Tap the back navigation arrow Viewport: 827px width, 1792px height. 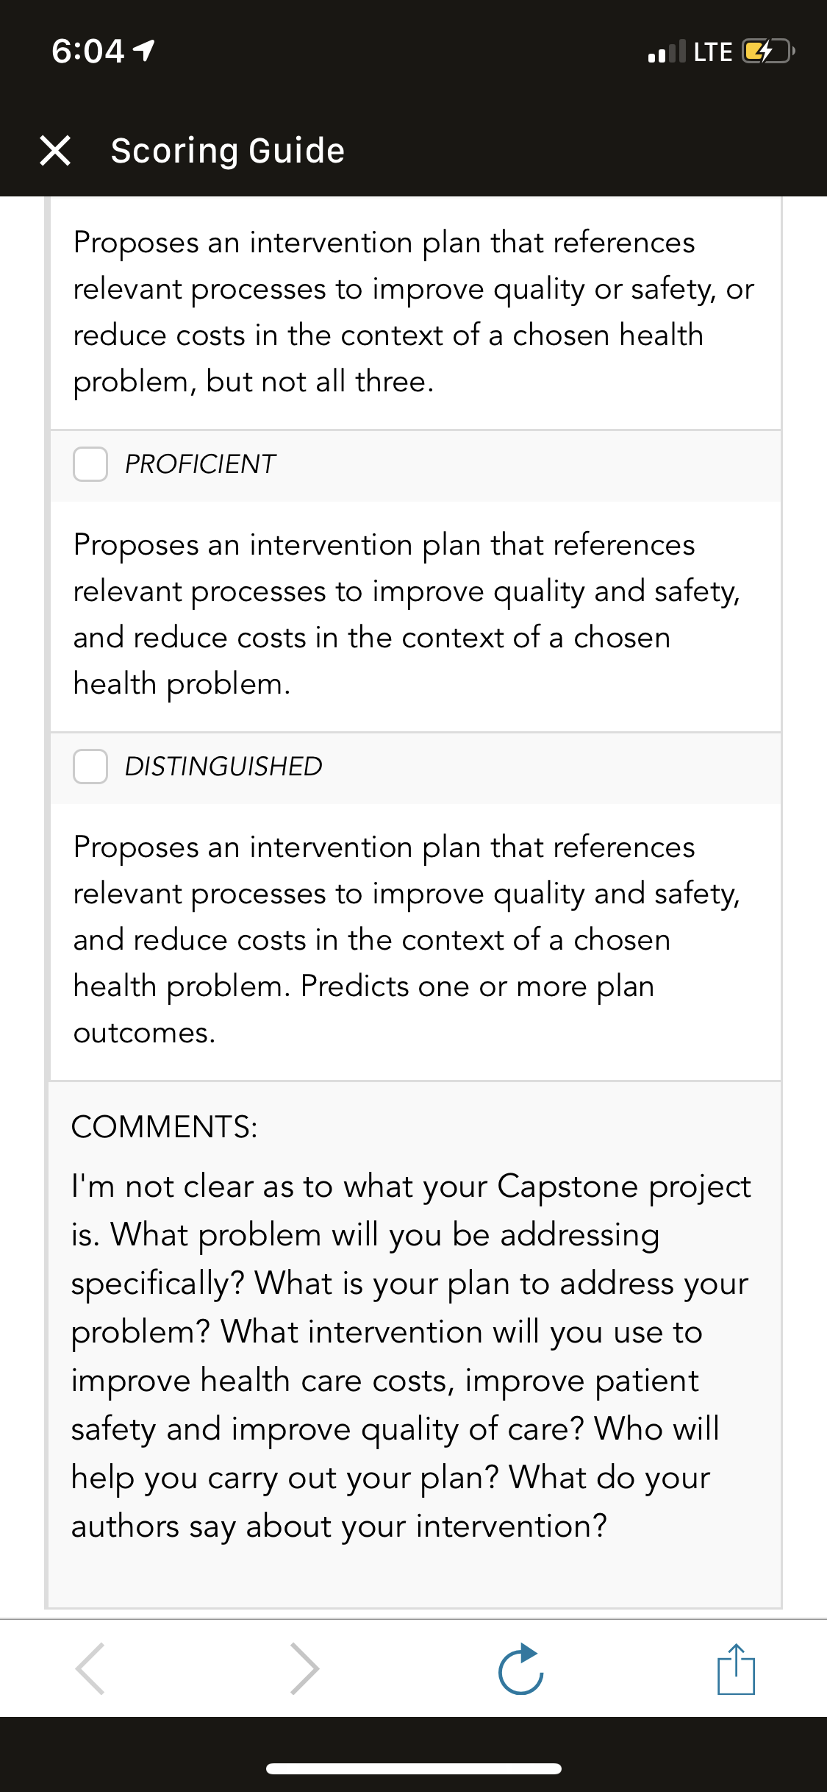(x=90, y=1668)
